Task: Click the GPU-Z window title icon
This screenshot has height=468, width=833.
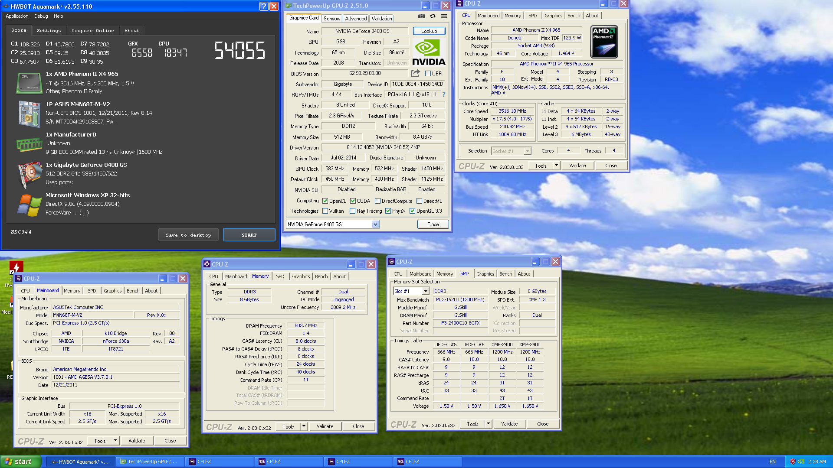Action: click(x=289, y=6)
